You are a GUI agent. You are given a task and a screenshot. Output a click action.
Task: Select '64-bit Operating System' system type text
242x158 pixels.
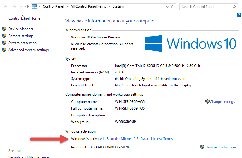[x=133, y=79]
